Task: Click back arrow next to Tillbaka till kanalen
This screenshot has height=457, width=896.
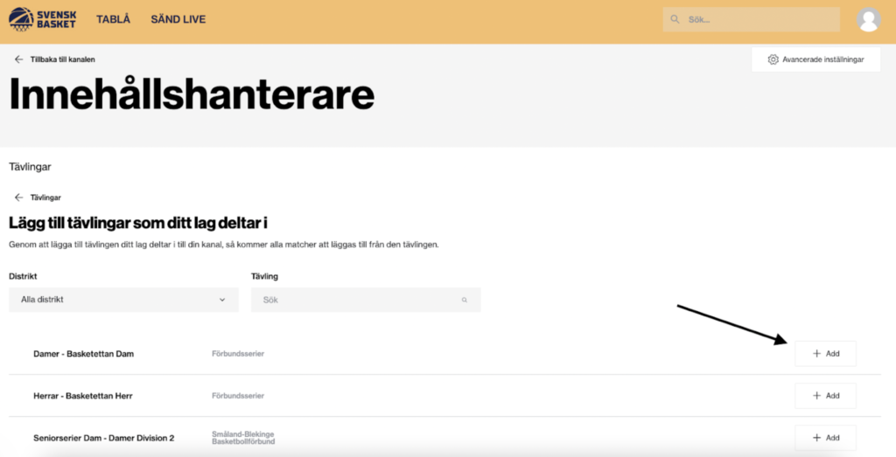Action: [18, 59]
